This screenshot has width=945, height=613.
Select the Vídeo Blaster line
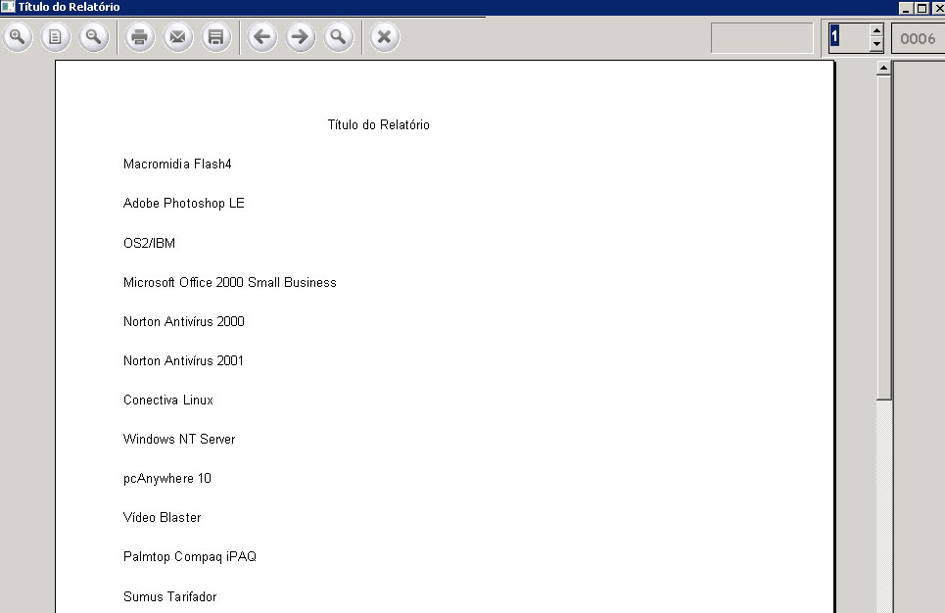click(x=163, y=517)
